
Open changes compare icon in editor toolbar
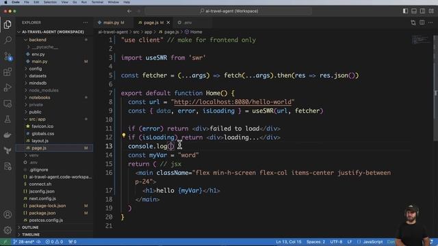click(x=413, y=23)
